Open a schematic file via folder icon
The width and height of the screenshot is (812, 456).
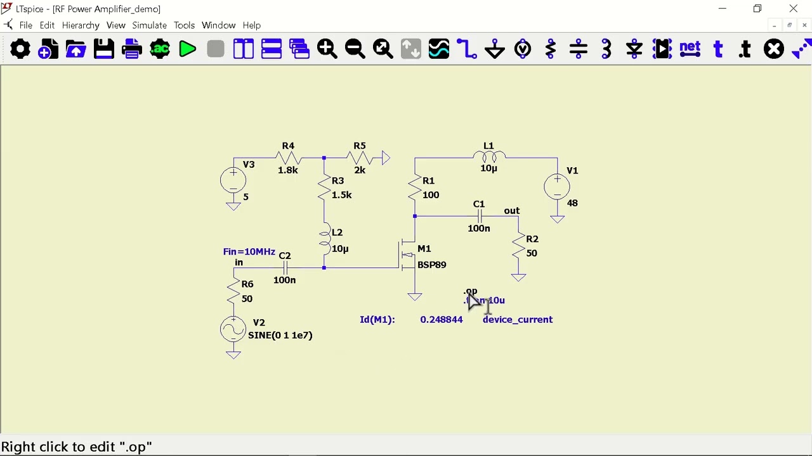coord(75,49)
